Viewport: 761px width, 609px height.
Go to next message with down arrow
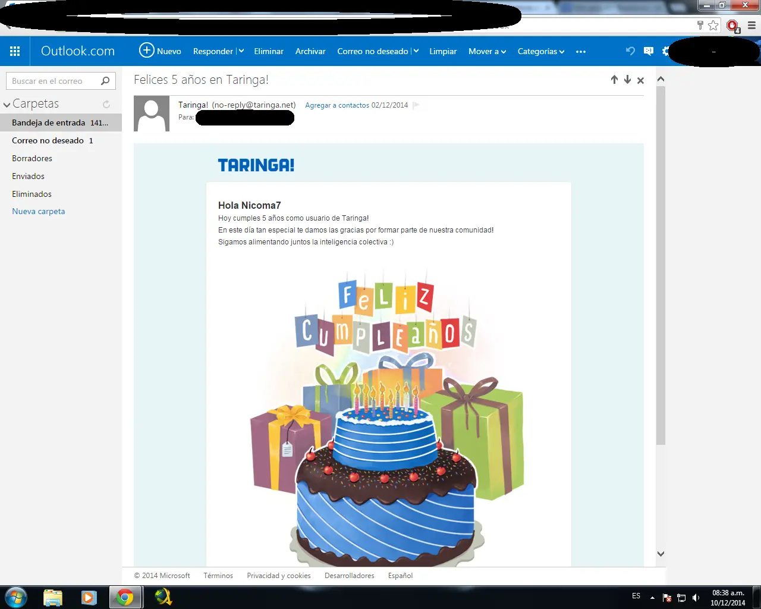[627, 80]
